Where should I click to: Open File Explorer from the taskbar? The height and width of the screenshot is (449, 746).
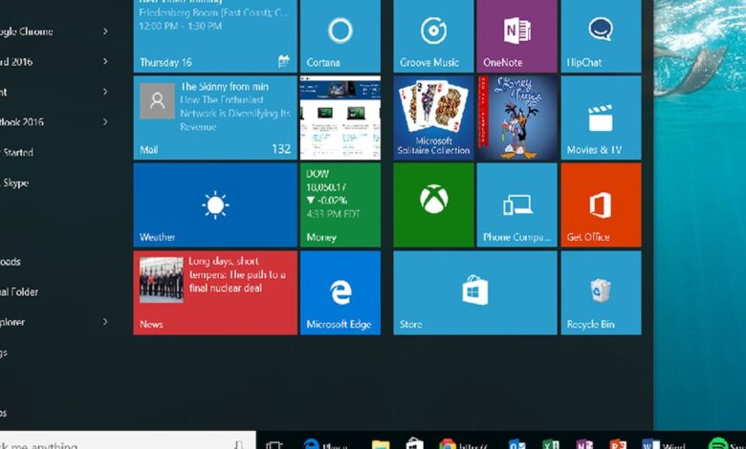click(381, 445)
